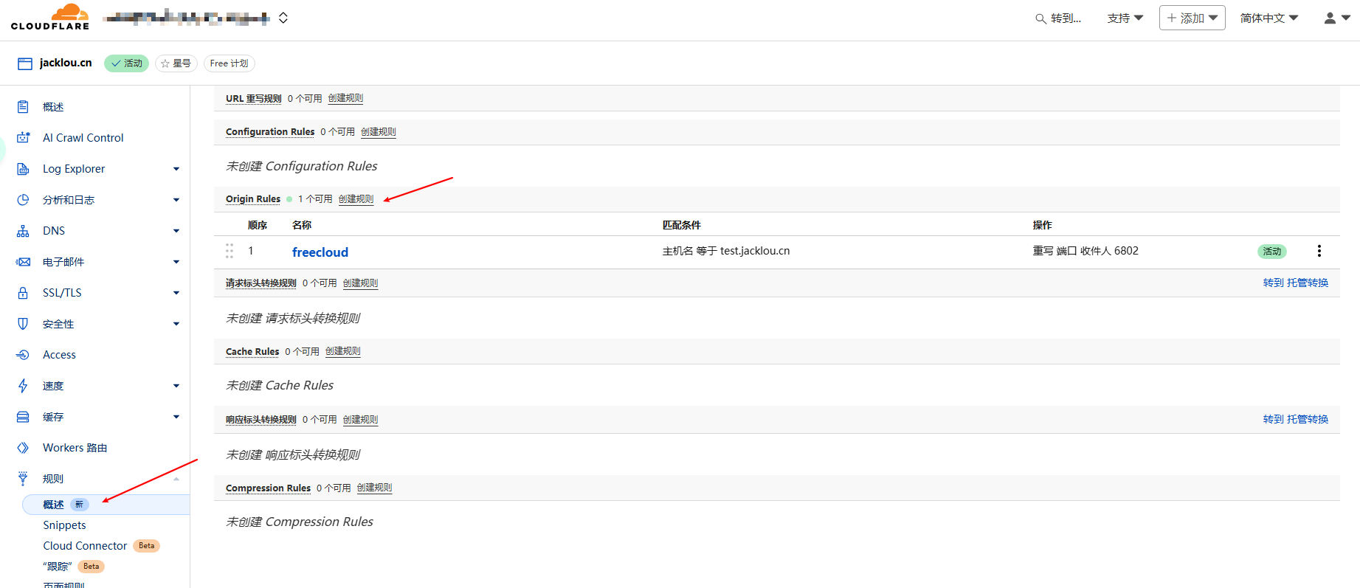This screenshot has width=1360, height=588.
Task: Click the SSL/TLS lock icon
Action: [23, 293]
